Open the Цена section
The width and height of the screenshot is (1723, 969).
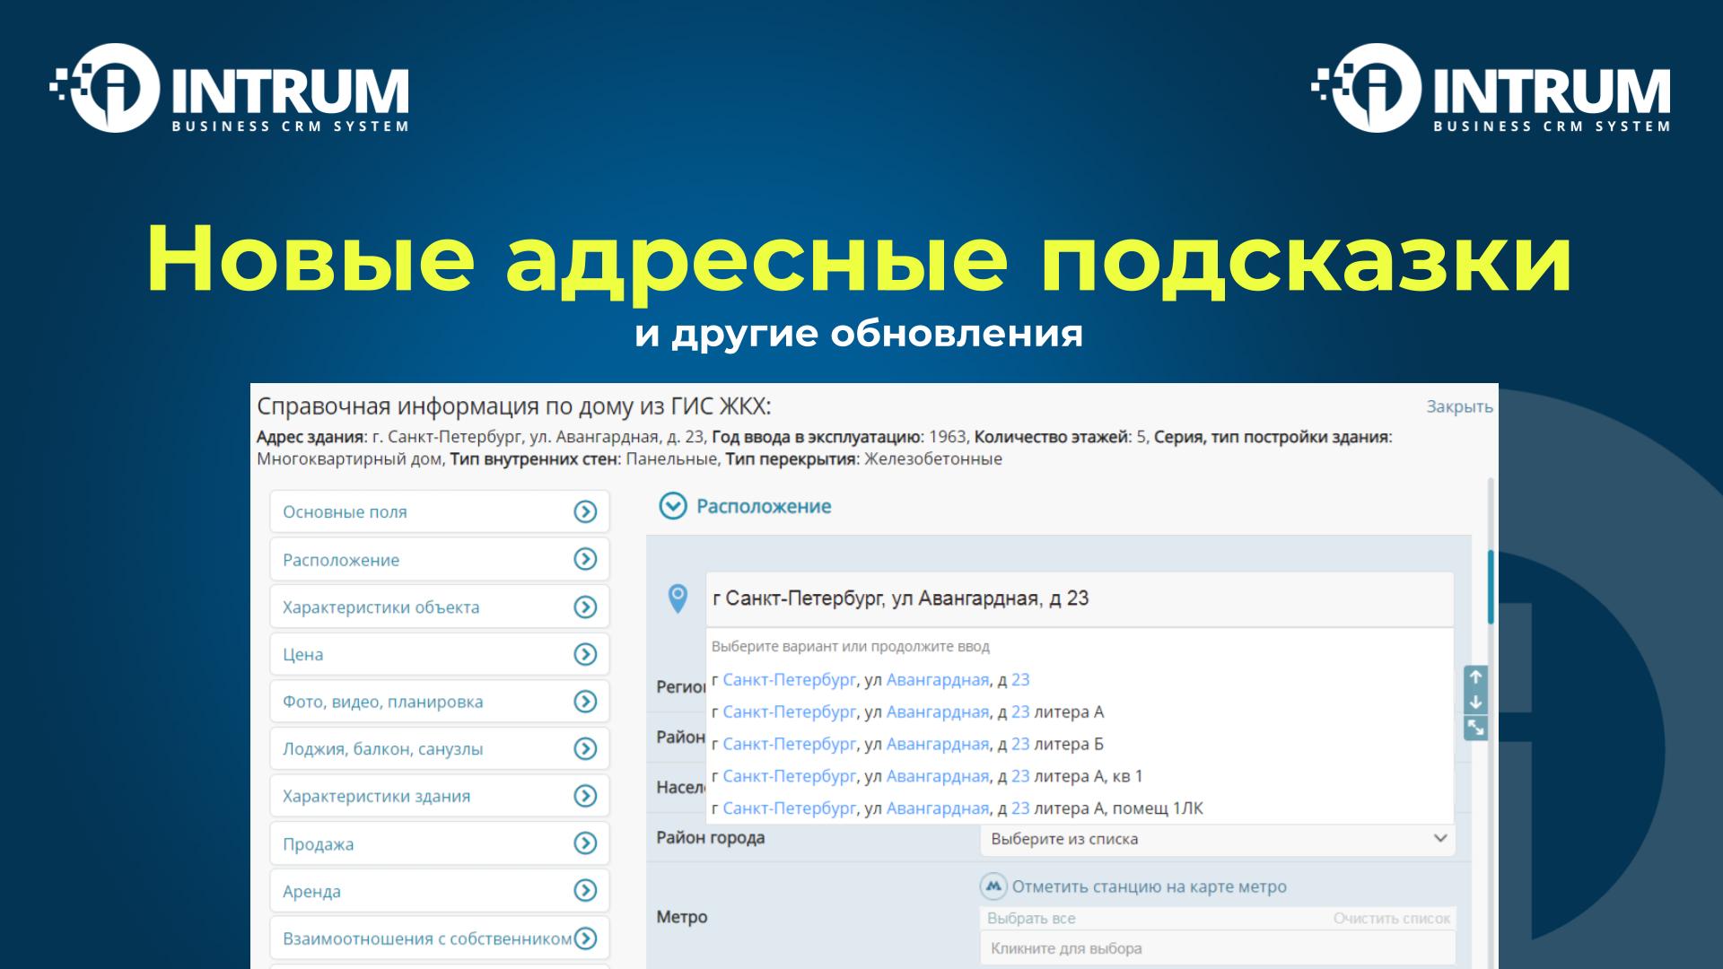pyautogui.click(x=440, y=654)
